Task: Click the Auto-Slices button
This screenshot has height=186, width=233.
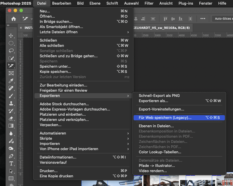Action: [x=223, y=19]
